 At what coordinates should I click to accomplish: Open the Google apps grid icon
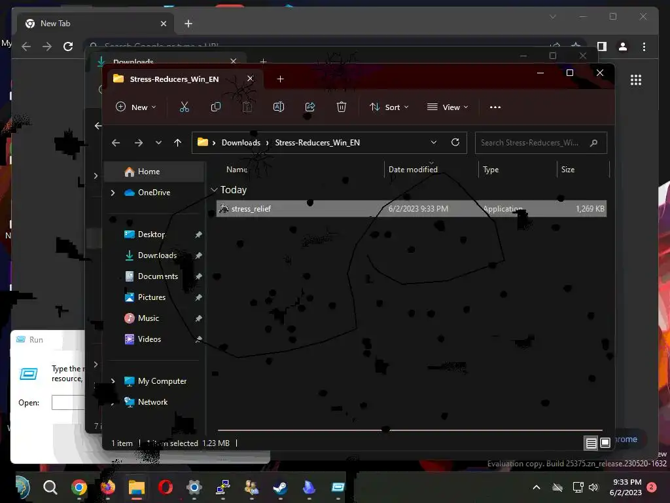pos(636,79)
